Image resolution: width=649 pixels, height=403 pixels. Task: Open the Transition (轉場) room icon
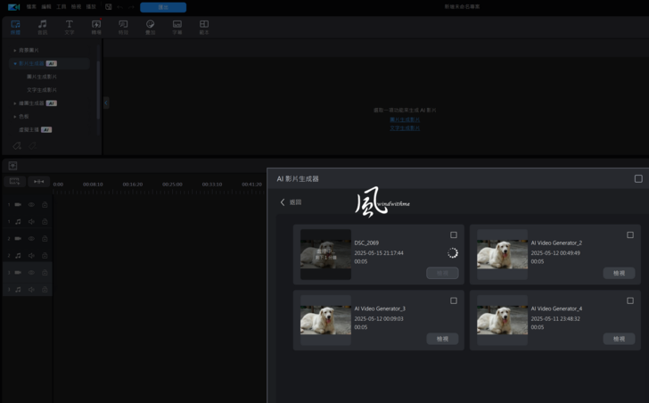96,26
